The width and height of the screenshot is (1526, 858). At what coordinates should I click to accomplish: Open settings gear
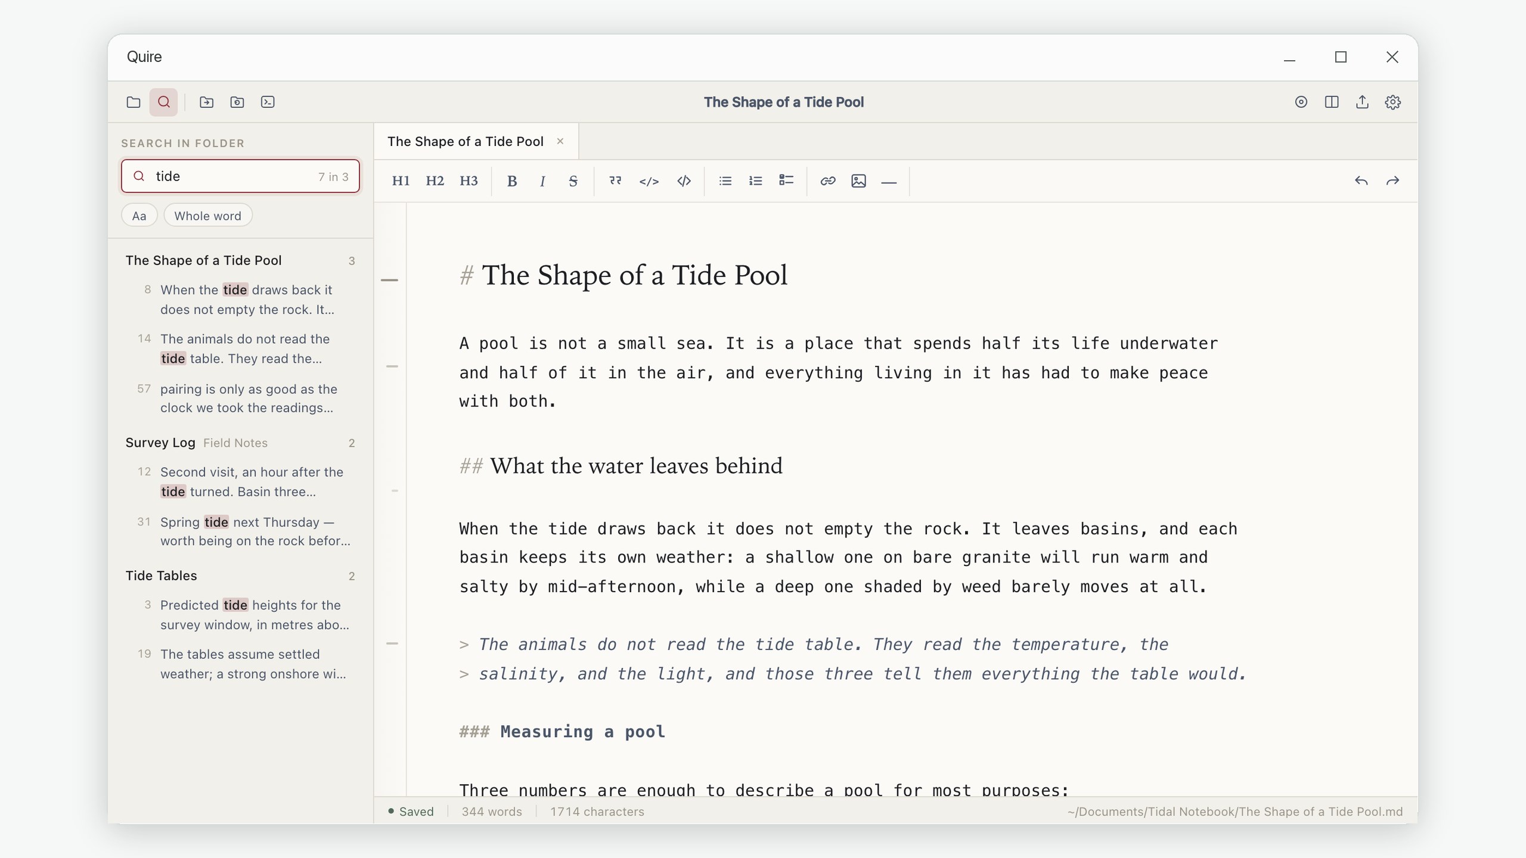(x=1392, y=102)
